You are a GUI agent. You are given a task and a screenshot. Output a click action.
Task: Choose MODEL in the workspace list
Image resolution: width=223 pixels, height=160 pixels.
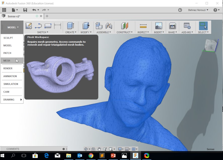12,45
